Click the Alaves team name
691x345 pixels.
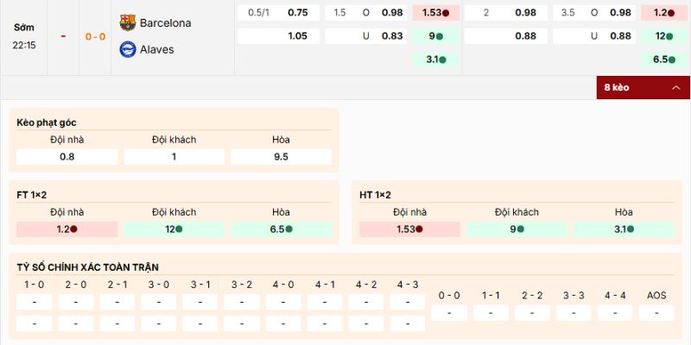tap(156, 49)
